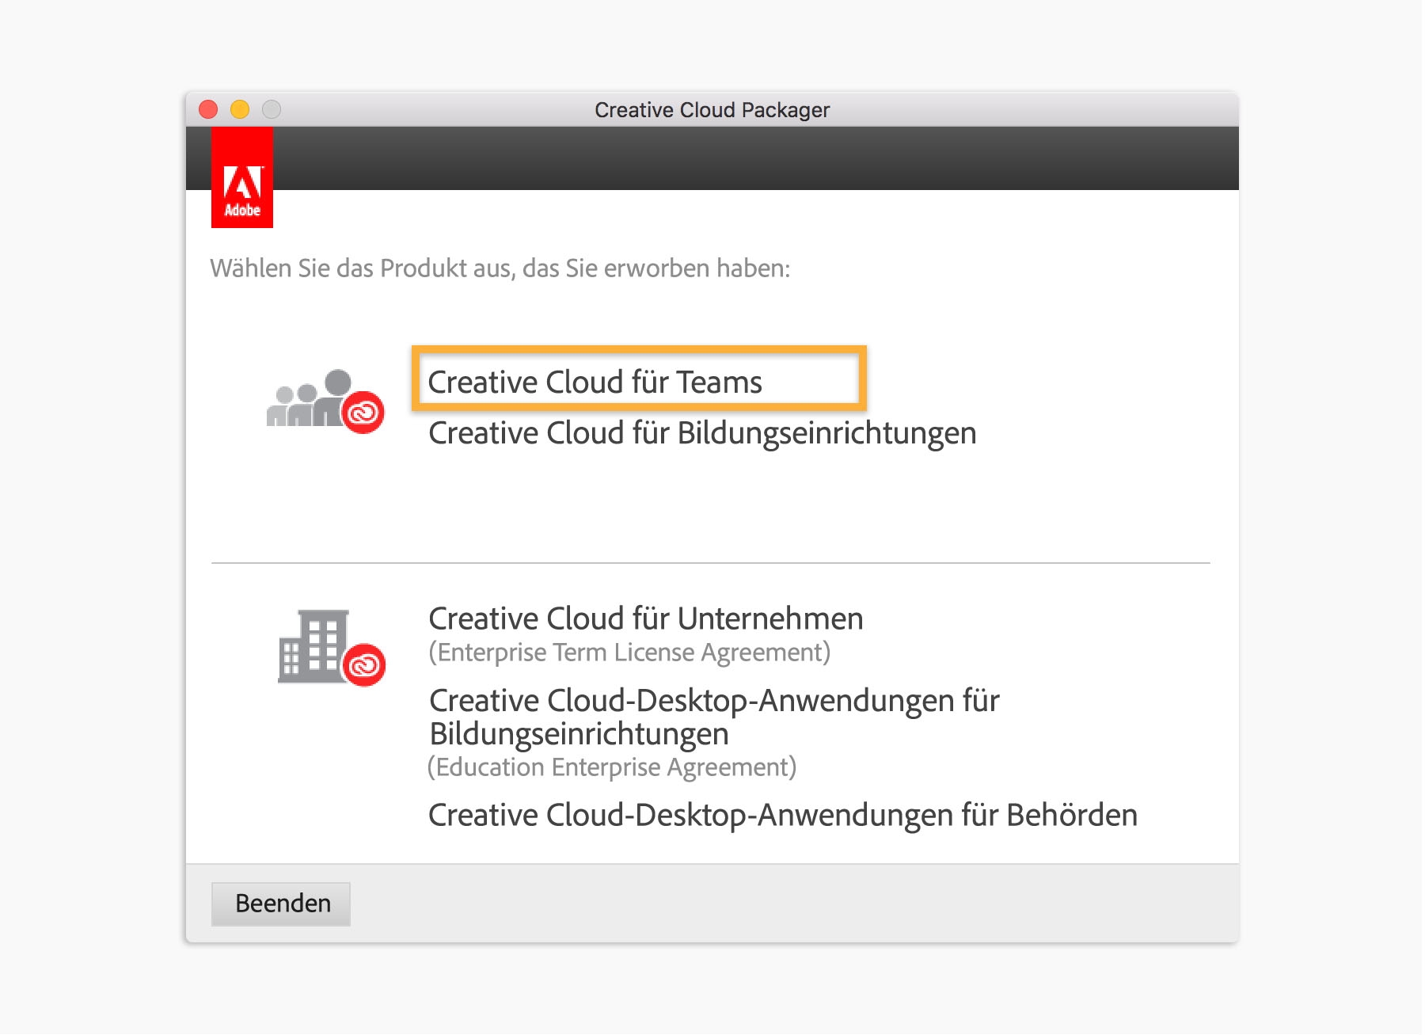Select Creative Cloud für Teams
The image size is (1425, 1035).
click(595, 382)
